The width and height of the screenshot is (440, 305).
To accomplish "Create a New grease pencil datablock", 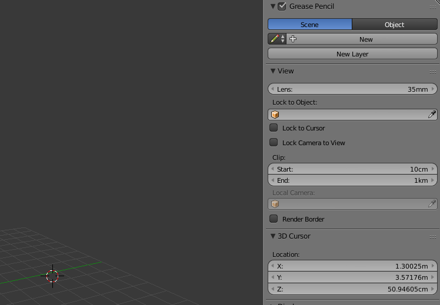I will tap(362, 39).
